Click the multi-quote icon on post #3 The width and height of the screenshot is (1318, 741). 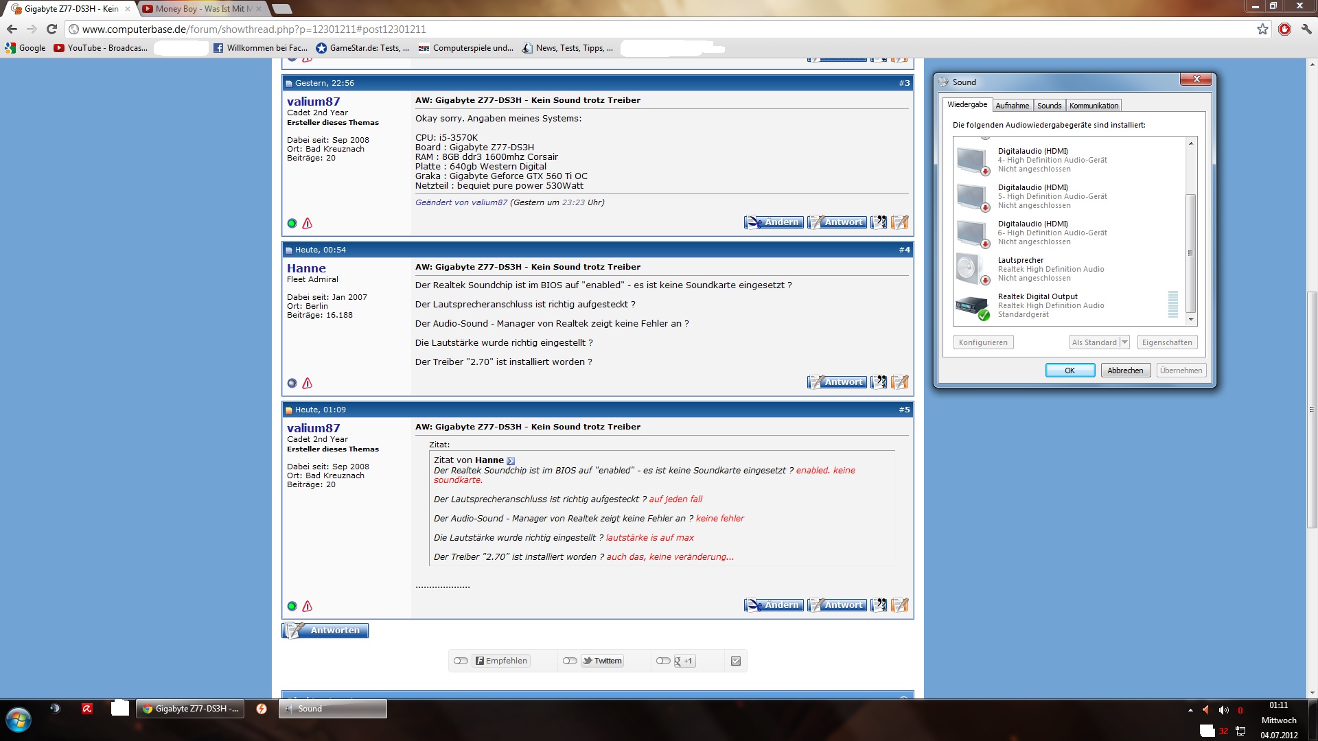879,222
